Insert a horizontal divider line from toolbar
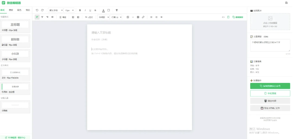 133,17
